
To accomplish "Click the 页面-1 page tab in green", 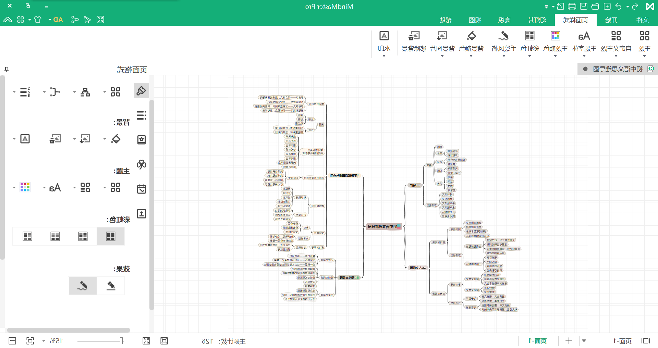I will (538, 341).
